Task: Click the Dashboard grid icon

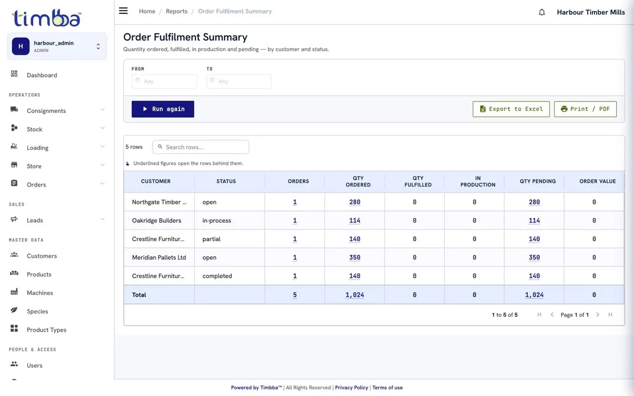Action: 14,74
